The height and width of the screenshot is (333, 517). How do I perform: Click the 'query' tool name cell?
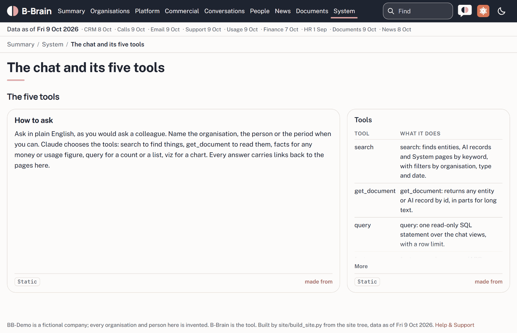363,225
